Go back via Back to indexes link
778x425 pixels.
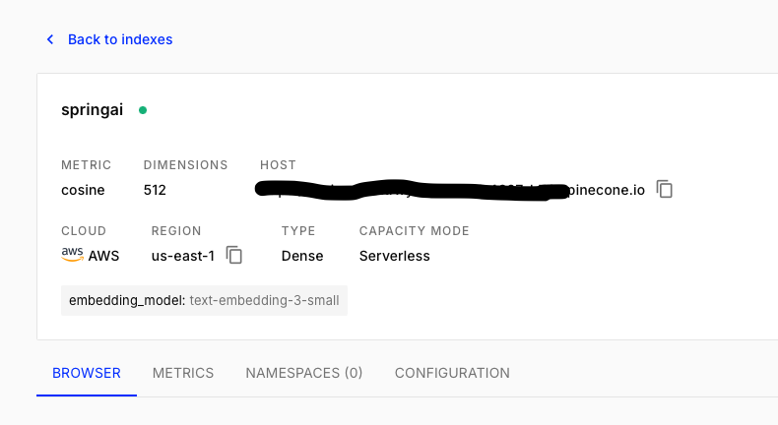point(120,39)
